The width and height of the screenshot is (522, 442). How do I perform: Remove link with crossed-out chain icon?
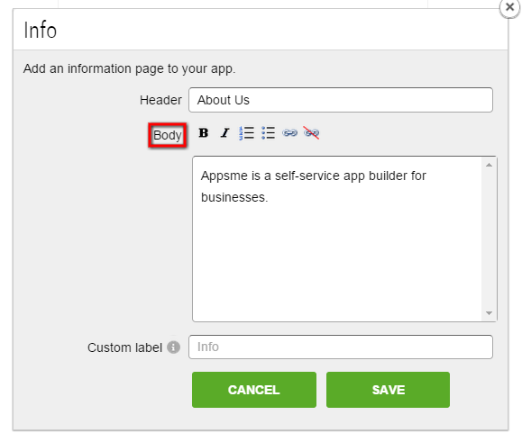[311, 133]
